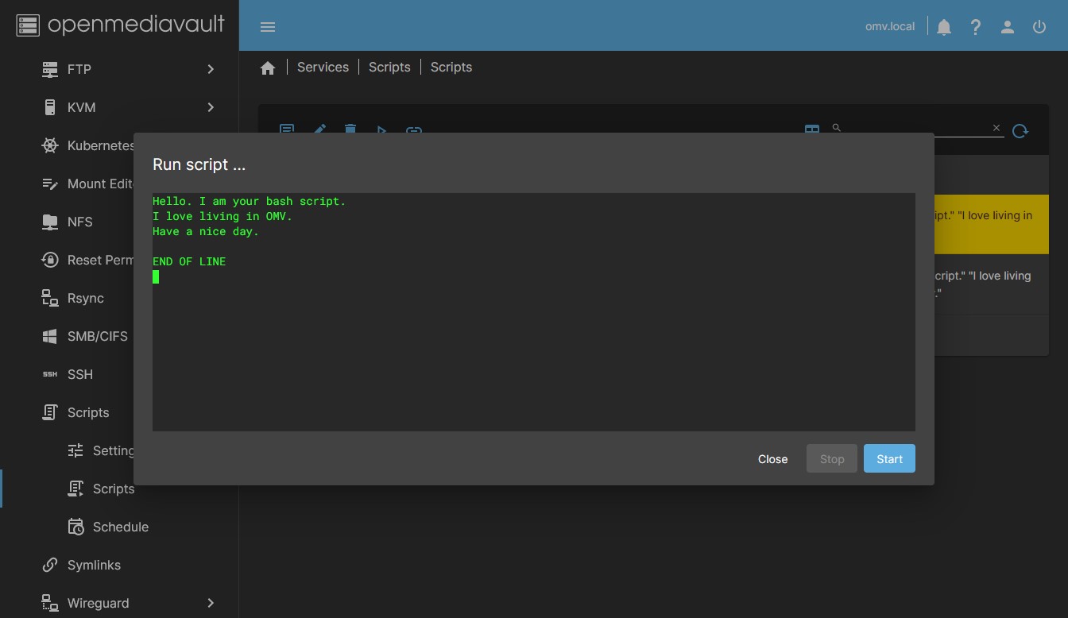Viewport: 1068px width, 618px height.
Task: Expand the Wireguard menu chevron
Action: (x=211, y=603)
